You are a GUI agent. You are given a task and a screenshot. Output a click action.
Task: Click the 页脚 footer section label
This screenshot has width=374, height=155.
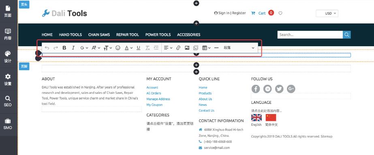(x=24, y=66)
